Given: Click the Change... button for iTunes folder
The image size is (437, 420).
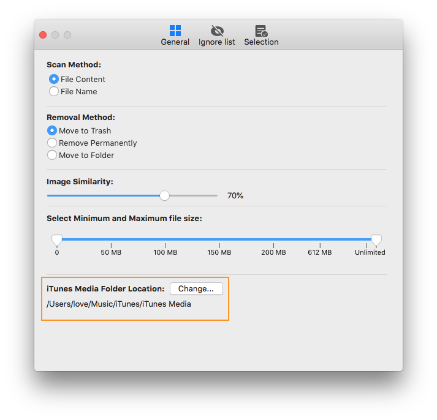Looking at the screenshot, I should (196, 288).
